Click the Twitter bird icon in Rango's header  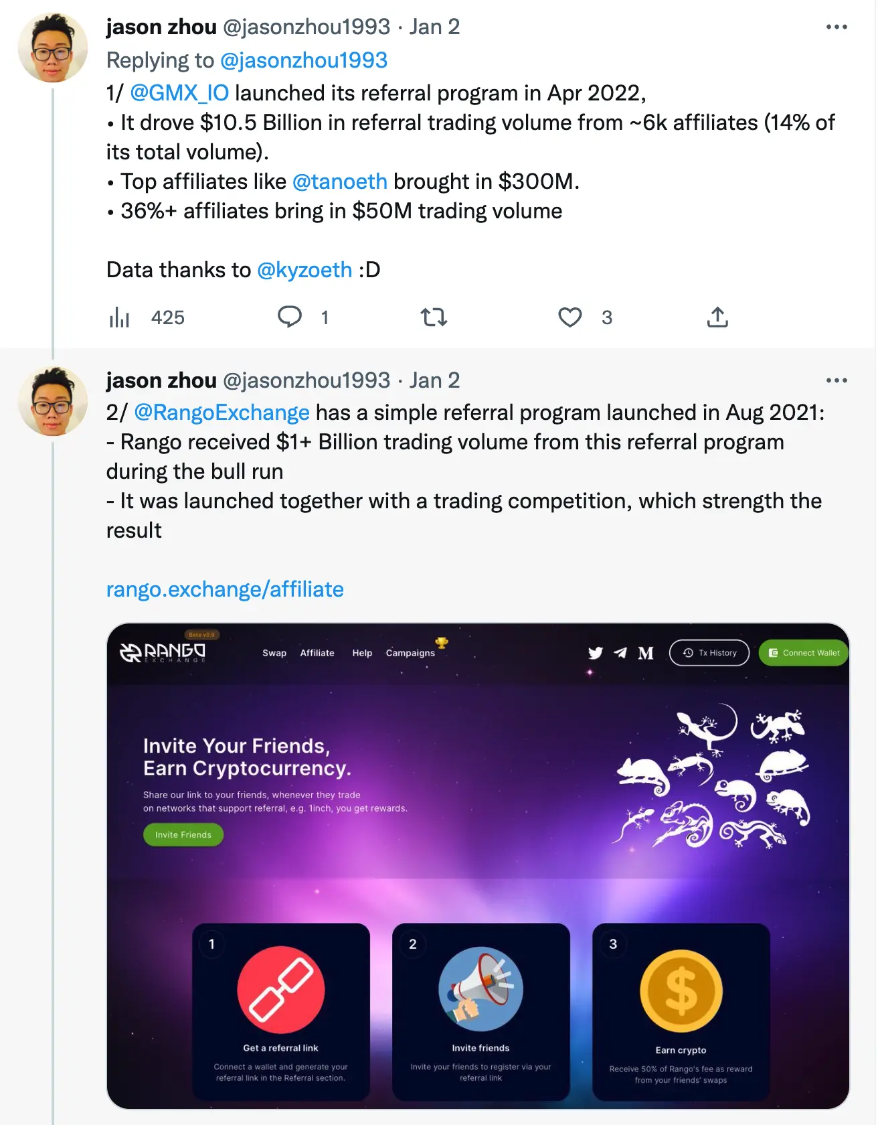coord(595,652)
